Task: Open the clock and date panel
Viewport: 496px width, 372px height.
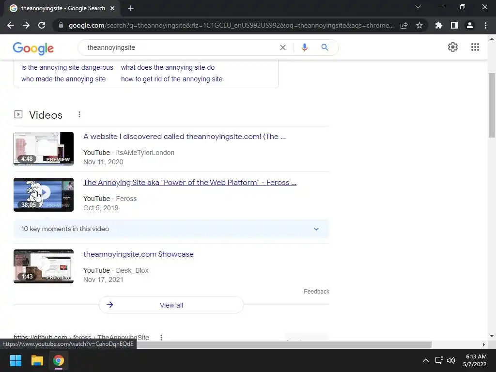Action: (476, 360)
